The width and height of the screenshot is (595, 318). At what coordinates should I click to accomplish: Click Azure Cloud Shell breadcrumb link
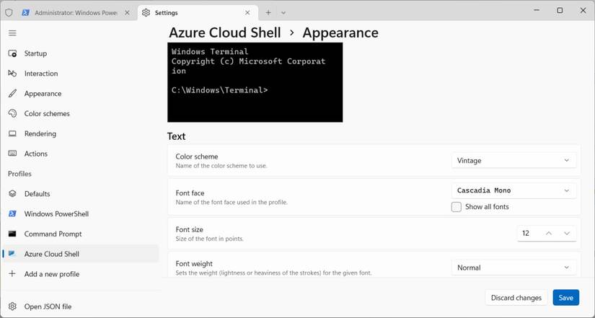pyautogui.click(x=224, y=33)
